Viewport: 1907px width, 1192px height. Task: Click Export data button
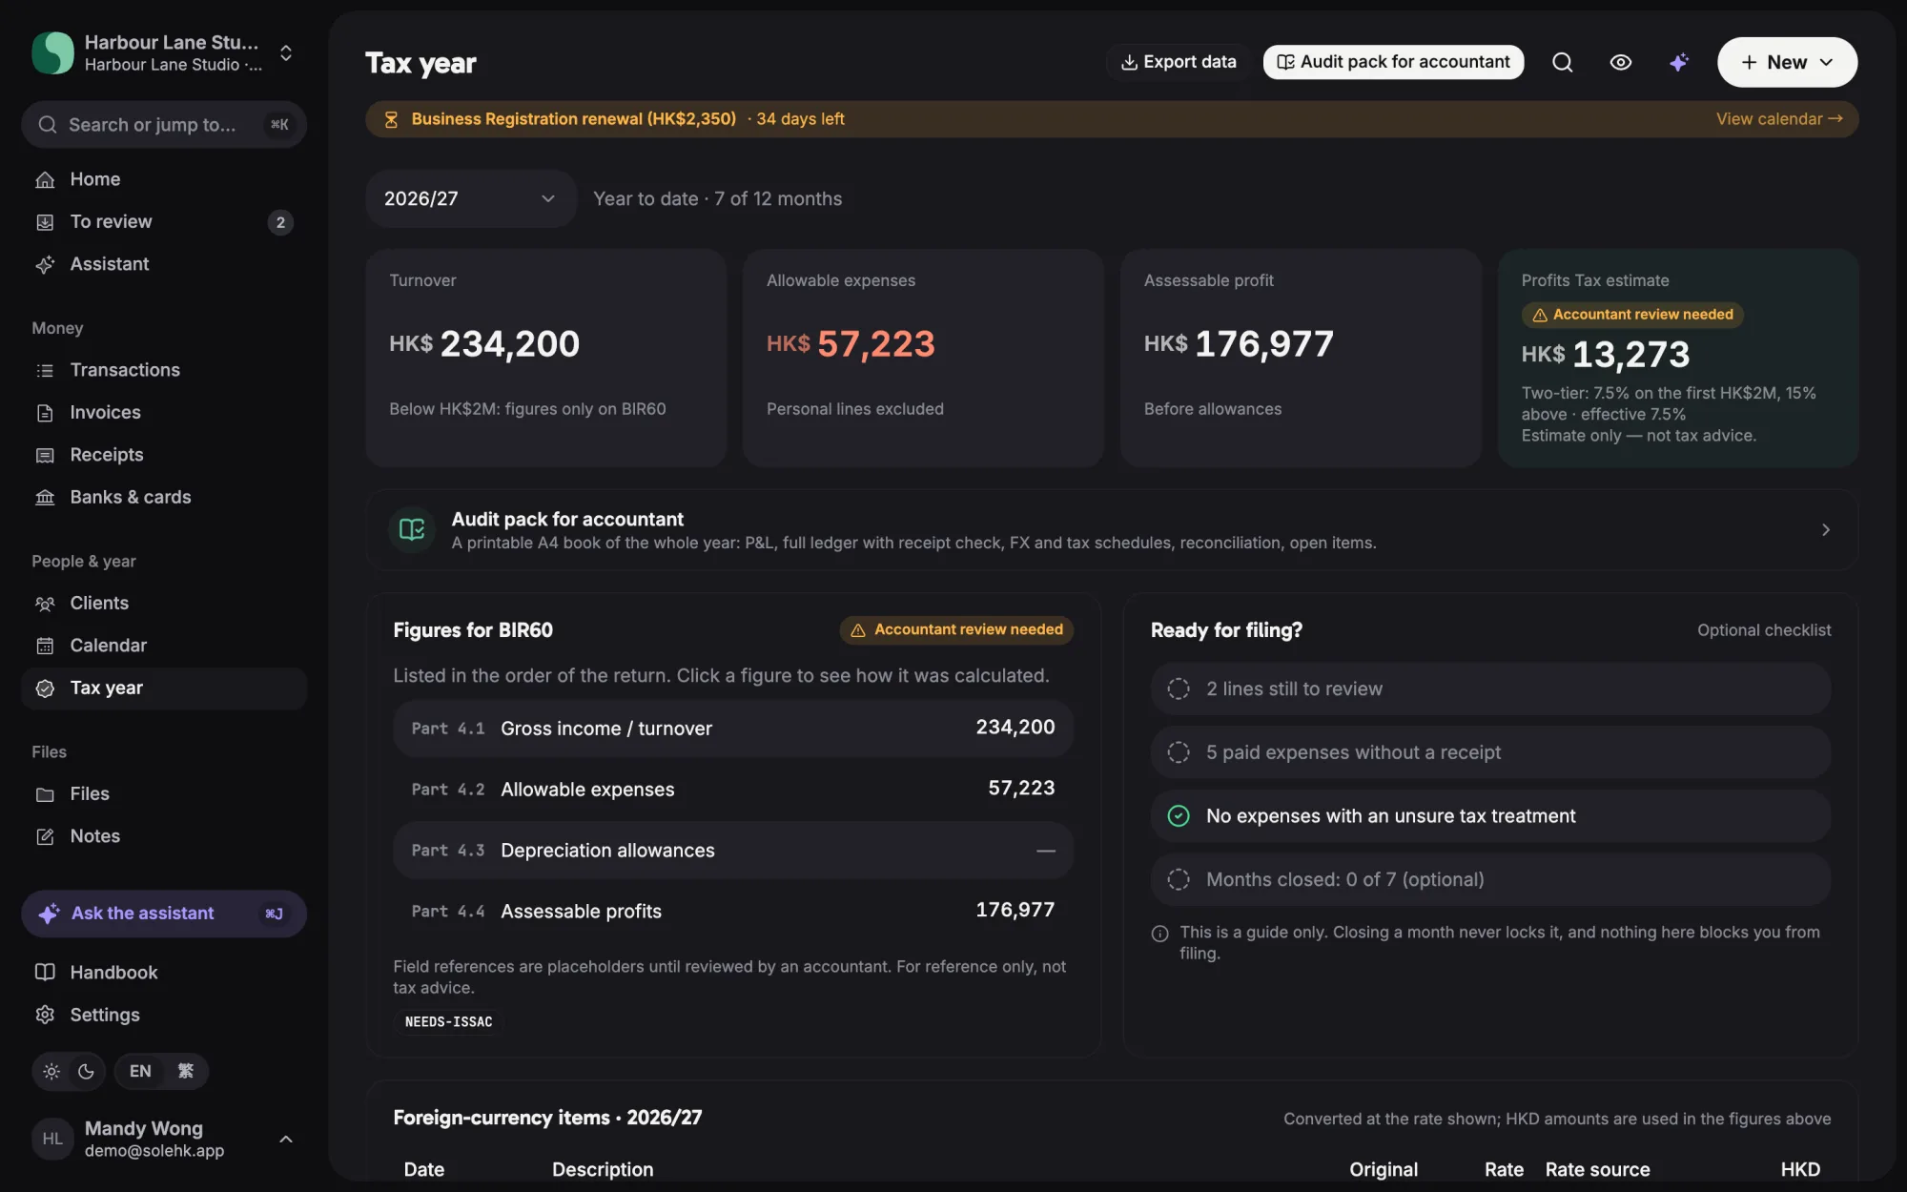click(x=1179, y=62)
